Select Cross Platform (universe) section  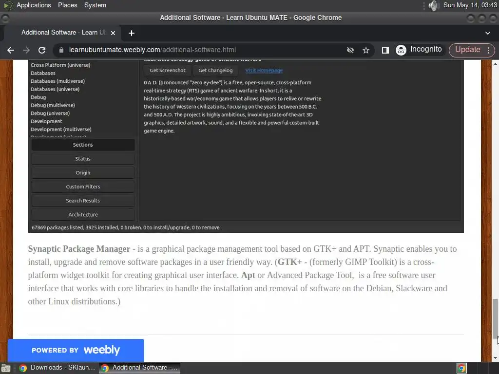click(x=60, y=65)
